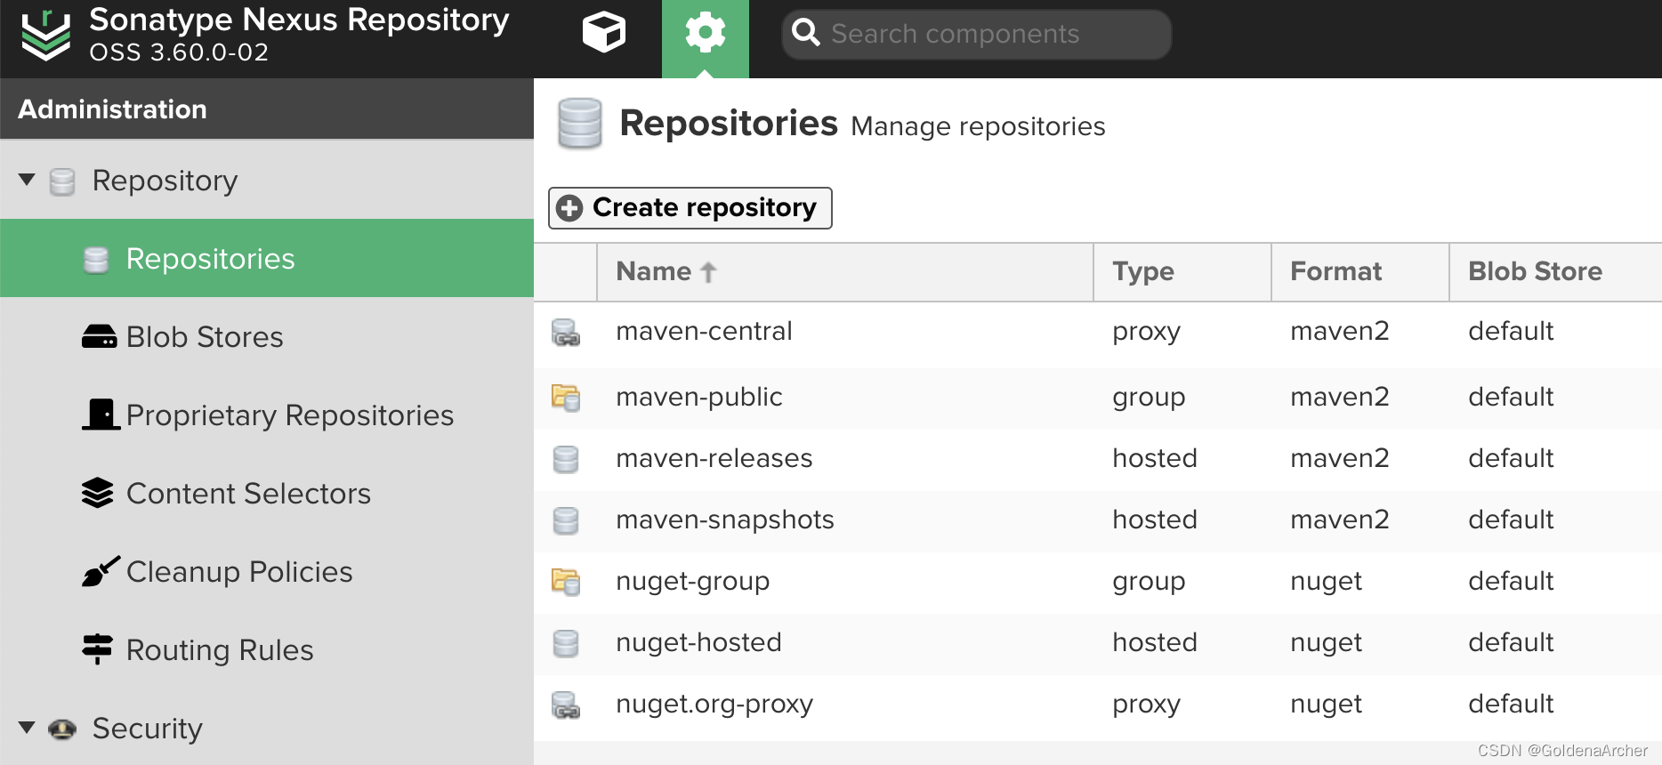Open the maven-releases repository row

click(1098, 459)
